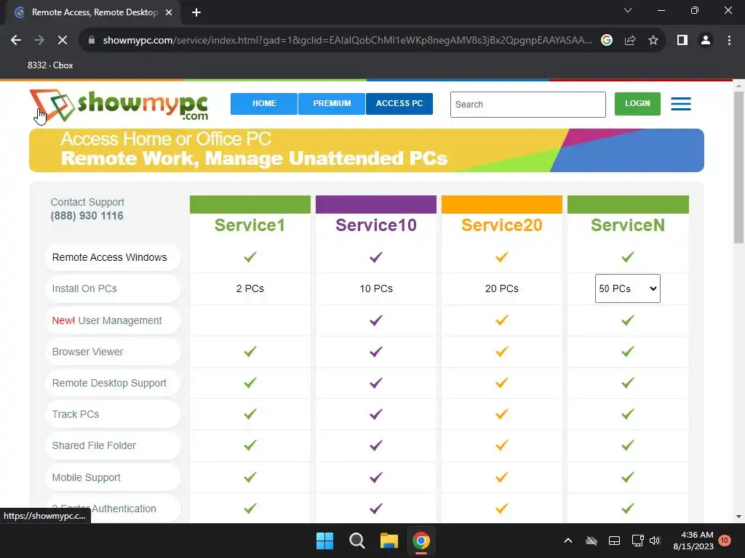The image size is (745, 558).
Task: Open File Explorer from taskbar
Action: tap(389, 541)
